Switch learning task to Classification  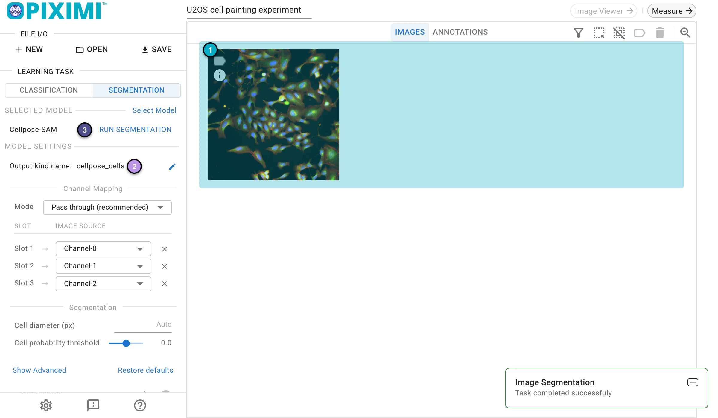click(49, 90)
